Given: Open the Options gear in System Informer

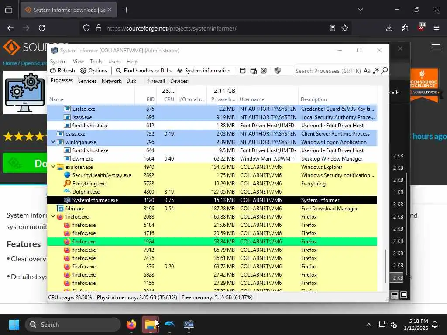Looking at the screenshot, I should tap(94, 71).
